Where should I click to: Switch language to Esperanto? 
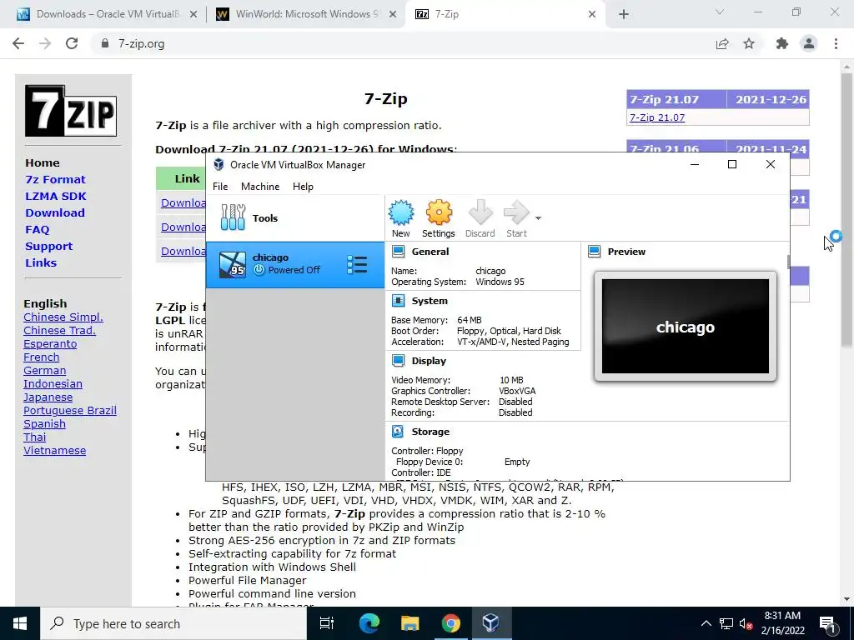tap(50, 344)
